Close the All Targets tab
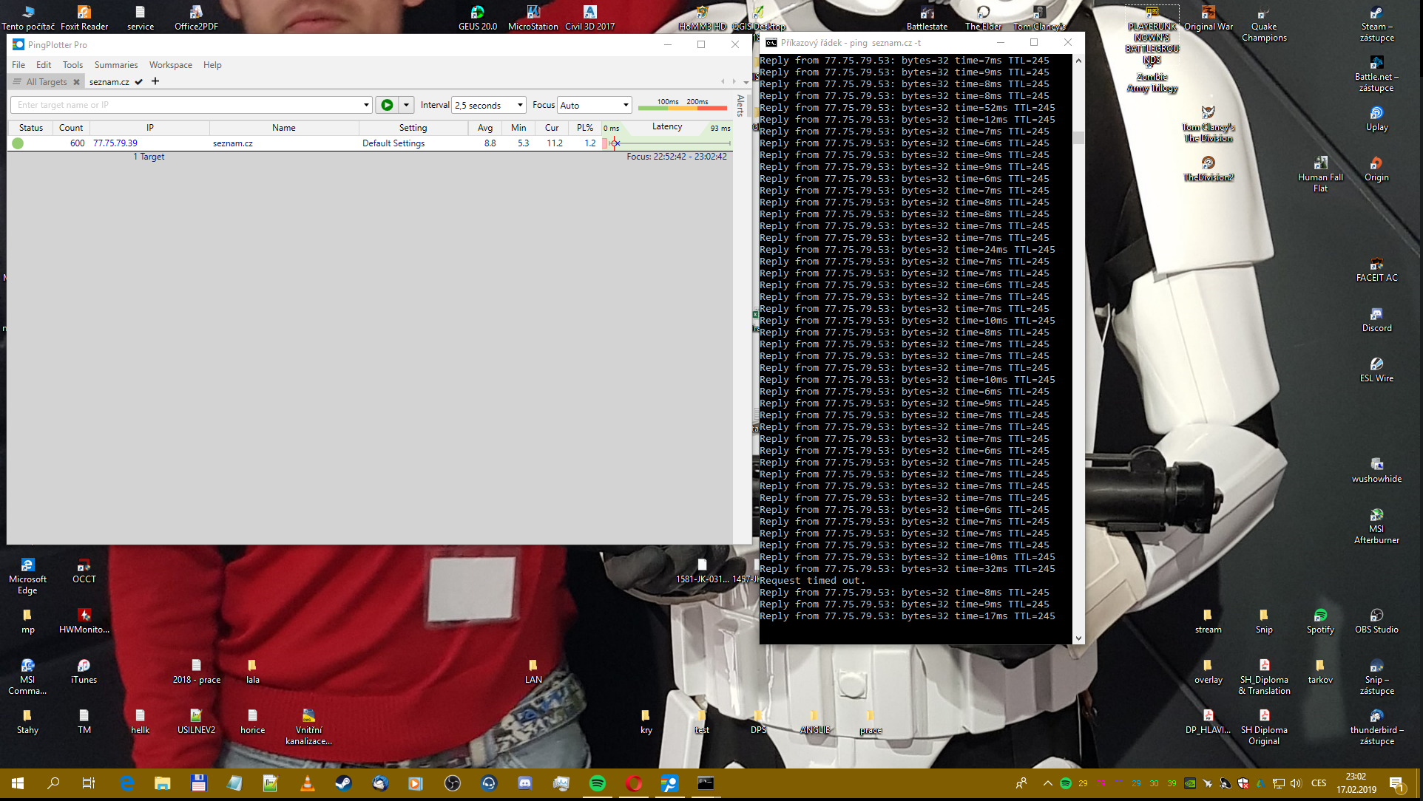 76,82
